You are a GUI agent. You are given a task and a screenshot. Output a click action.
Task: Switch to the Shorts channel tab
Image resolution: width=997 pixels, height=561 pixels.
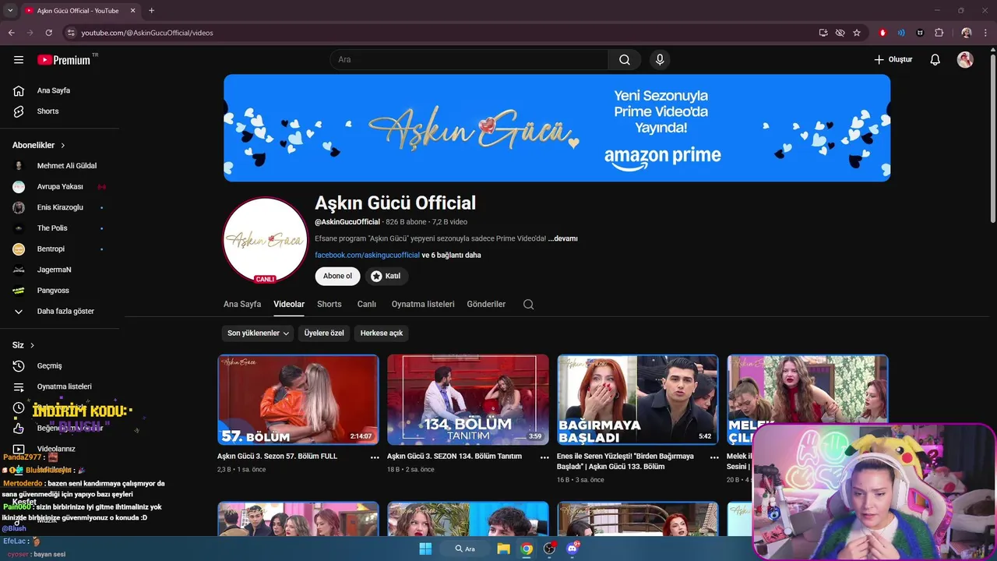tap(329, 305)
